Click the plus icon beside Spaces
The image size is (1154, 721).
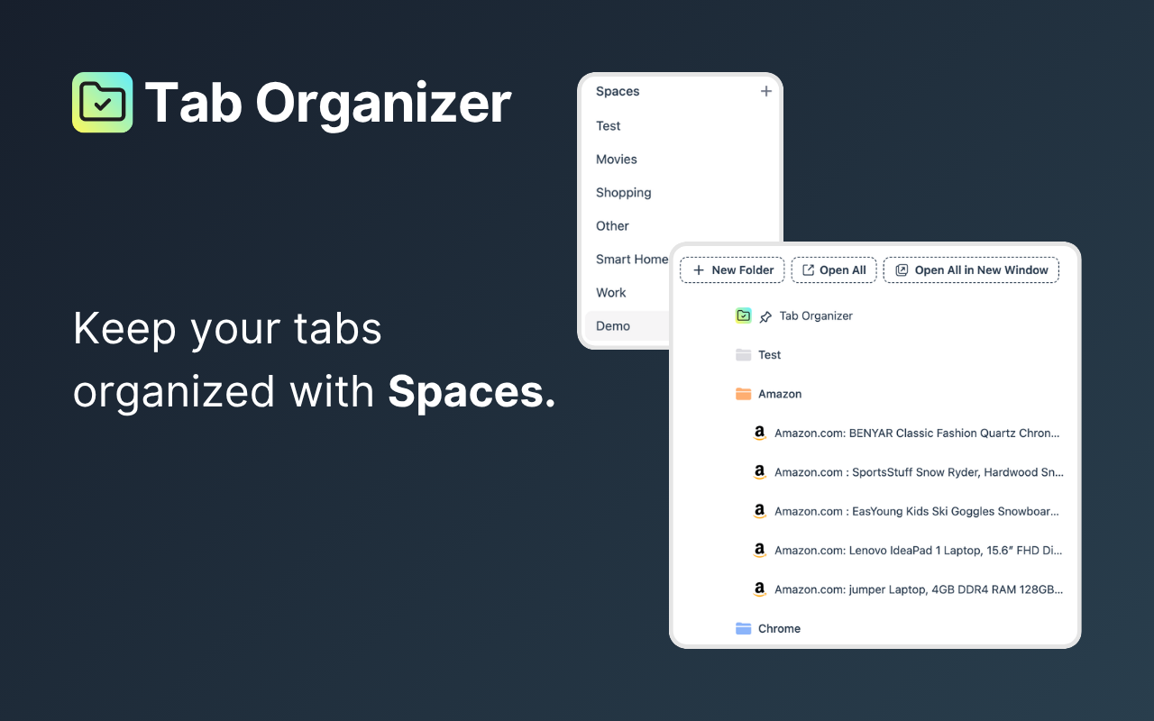pyautogui.click(x=766, y=91)
